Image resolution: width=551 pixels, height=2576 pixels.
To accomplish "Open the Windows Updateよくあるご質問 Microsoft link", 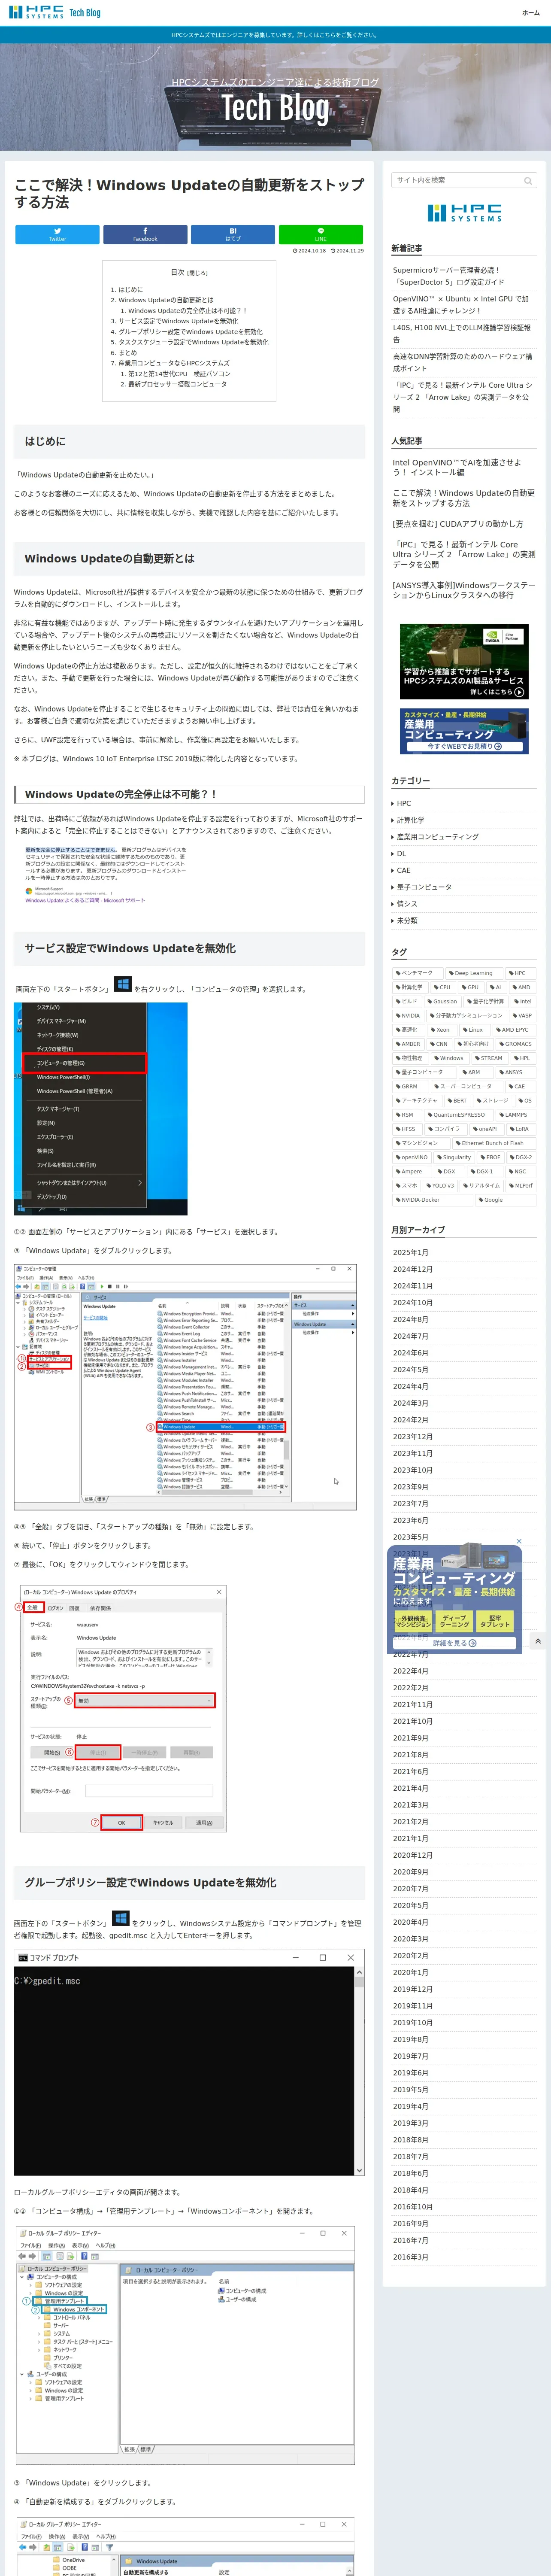I will coord(85,900).
